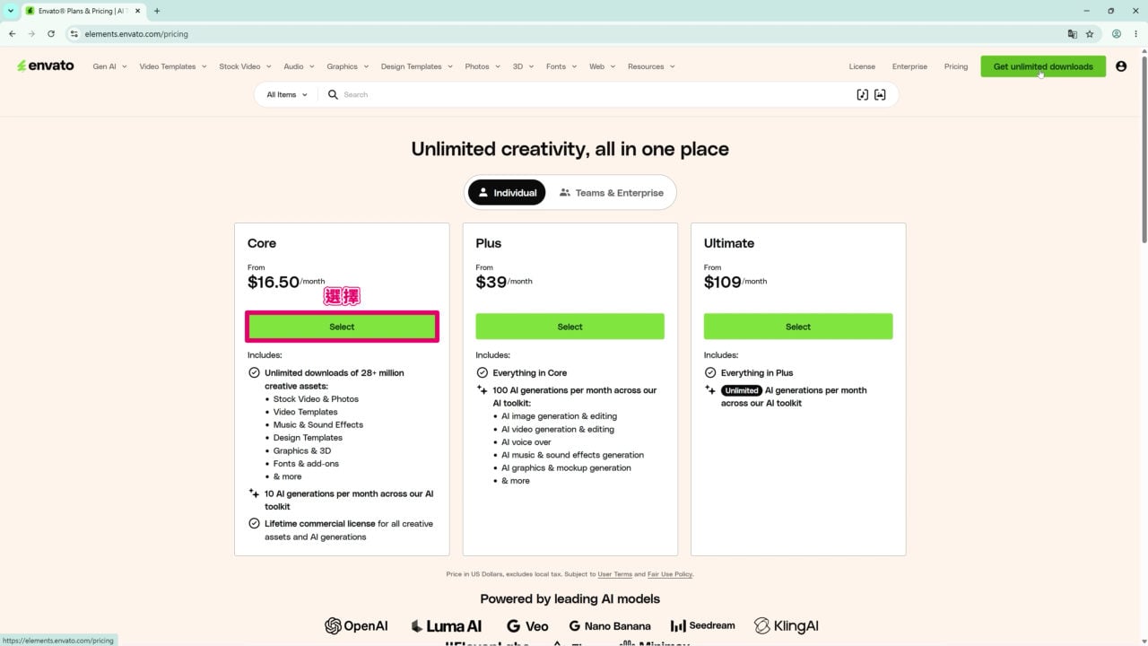Screen dimensions: 1148x646
Task: Click the Veo logo
Action: 527,625
